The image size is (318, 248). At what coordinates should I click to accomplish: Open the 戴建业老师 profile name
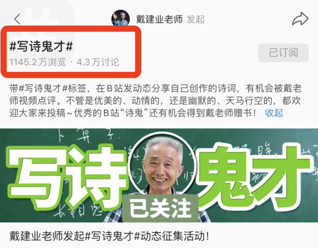coord(159,19)
